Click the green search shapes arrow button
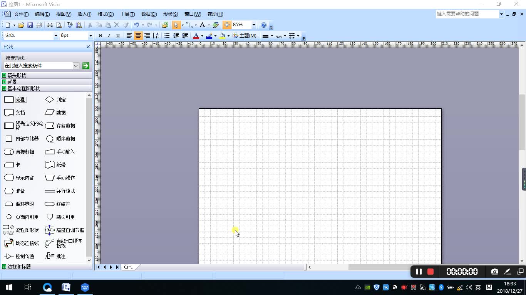This screenshot has width=526, height=295. pyautogui.click(x=85, y=65)
